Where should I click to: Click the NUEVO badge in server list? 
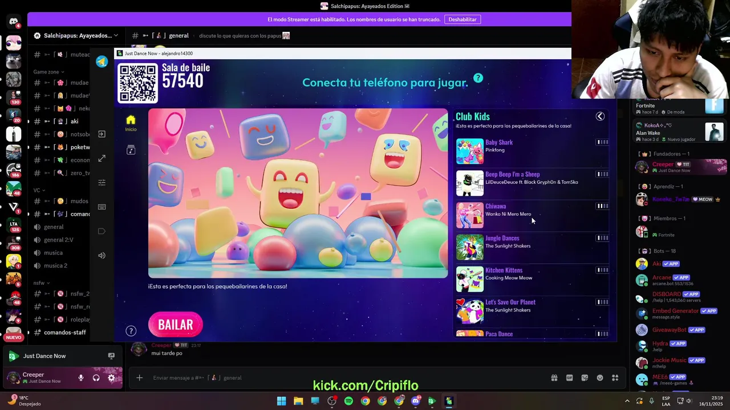(13, 337)
